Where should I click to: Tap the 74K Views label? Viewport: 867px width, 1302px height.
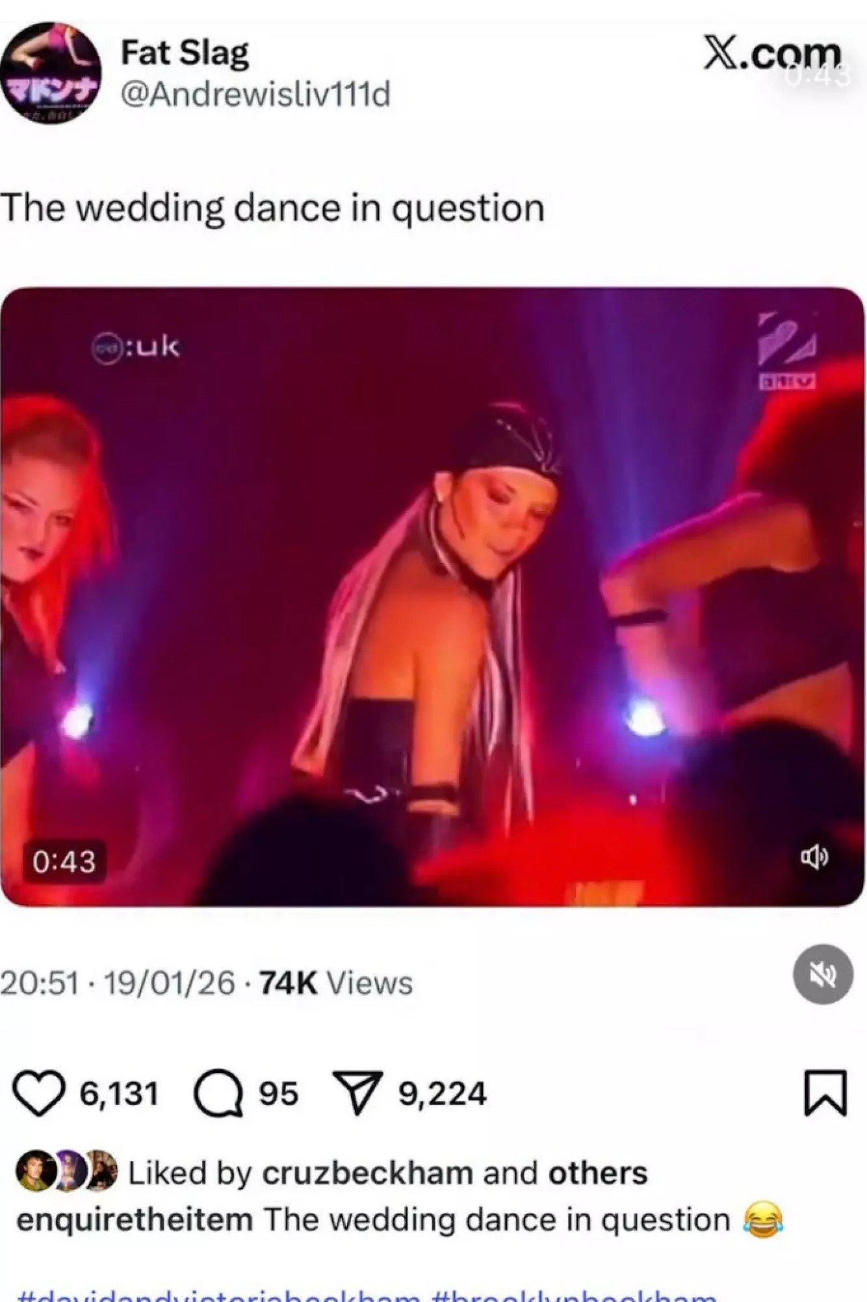(x=336, y=983)
